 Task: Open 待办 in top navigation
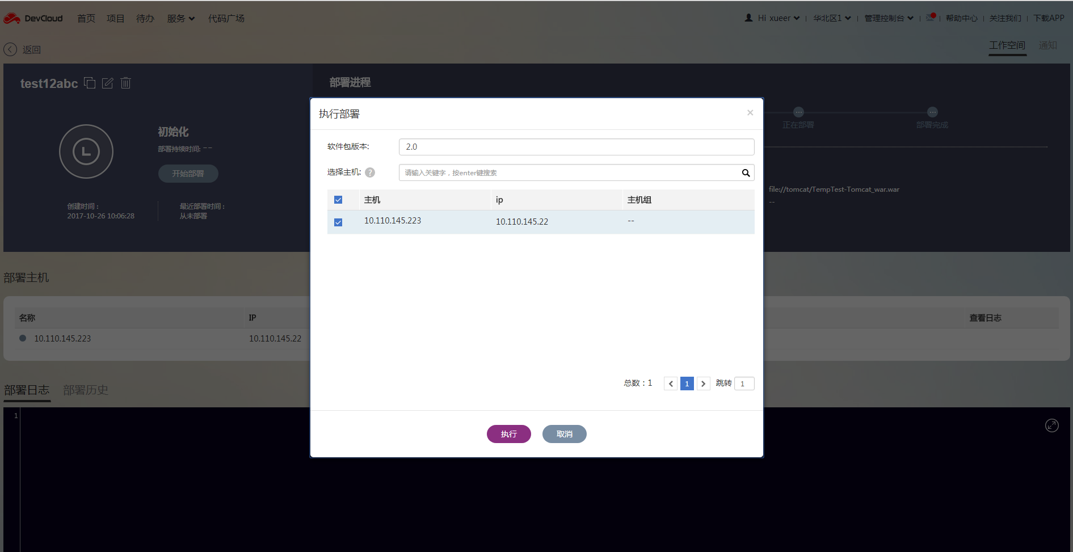click(x=145, y=18)
